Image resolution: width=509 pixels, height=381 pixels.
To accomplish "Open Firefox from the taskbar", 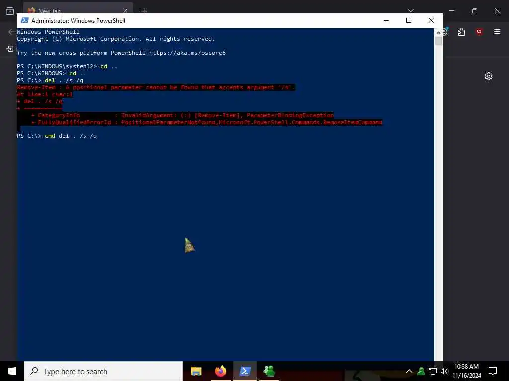I will point(220,371).
